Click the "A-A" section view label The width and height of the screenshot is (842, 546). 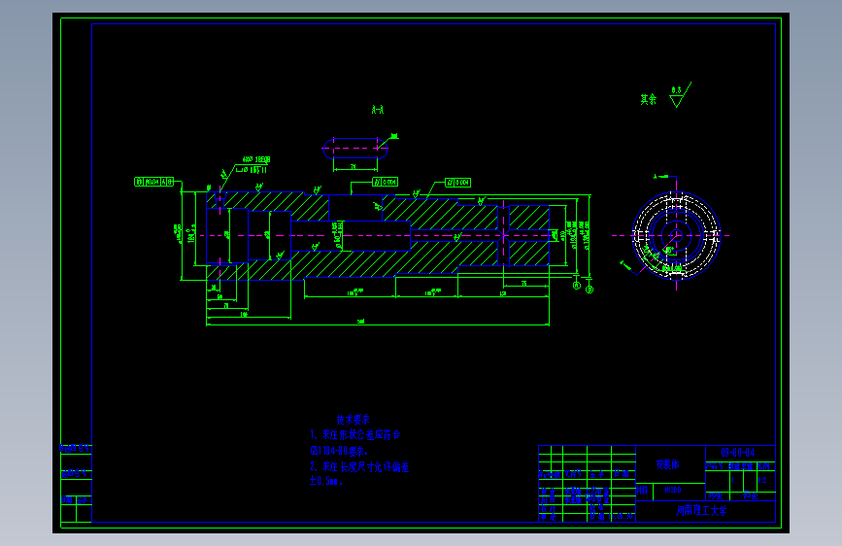tap(378, 110)
